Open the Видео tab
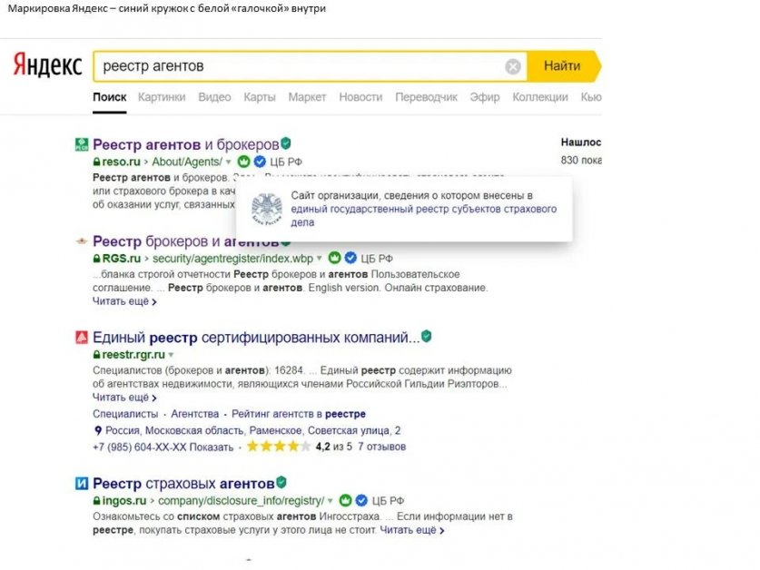 (214, 97)
